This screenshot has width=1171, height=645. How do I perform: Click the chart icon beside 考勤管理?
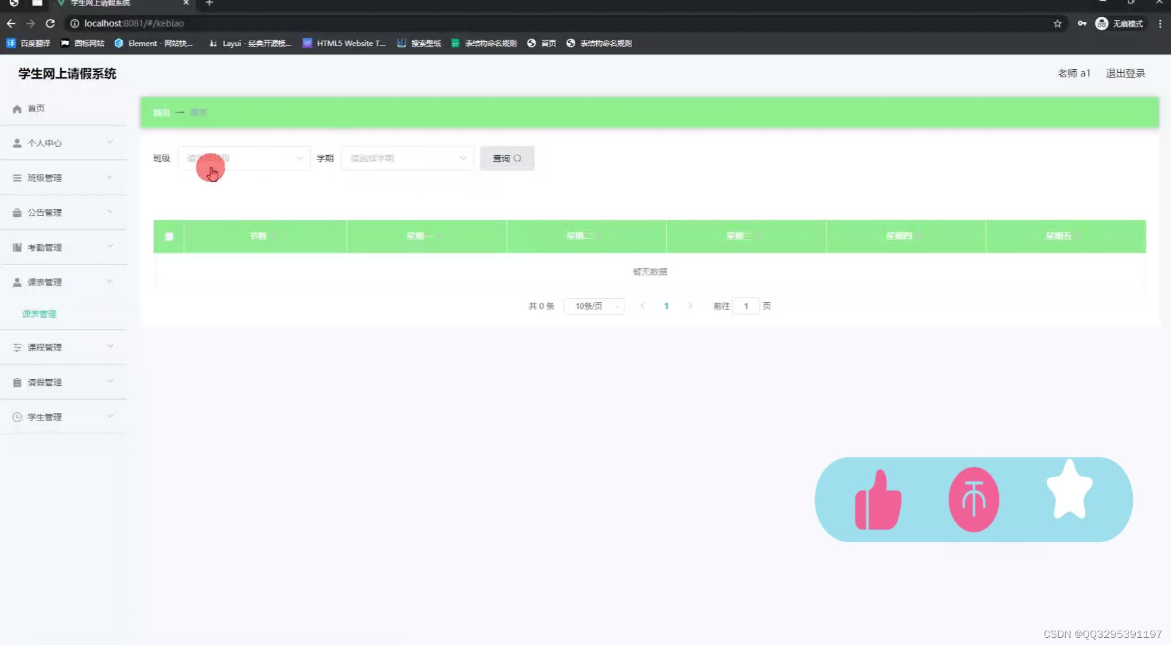click(17, 247)
